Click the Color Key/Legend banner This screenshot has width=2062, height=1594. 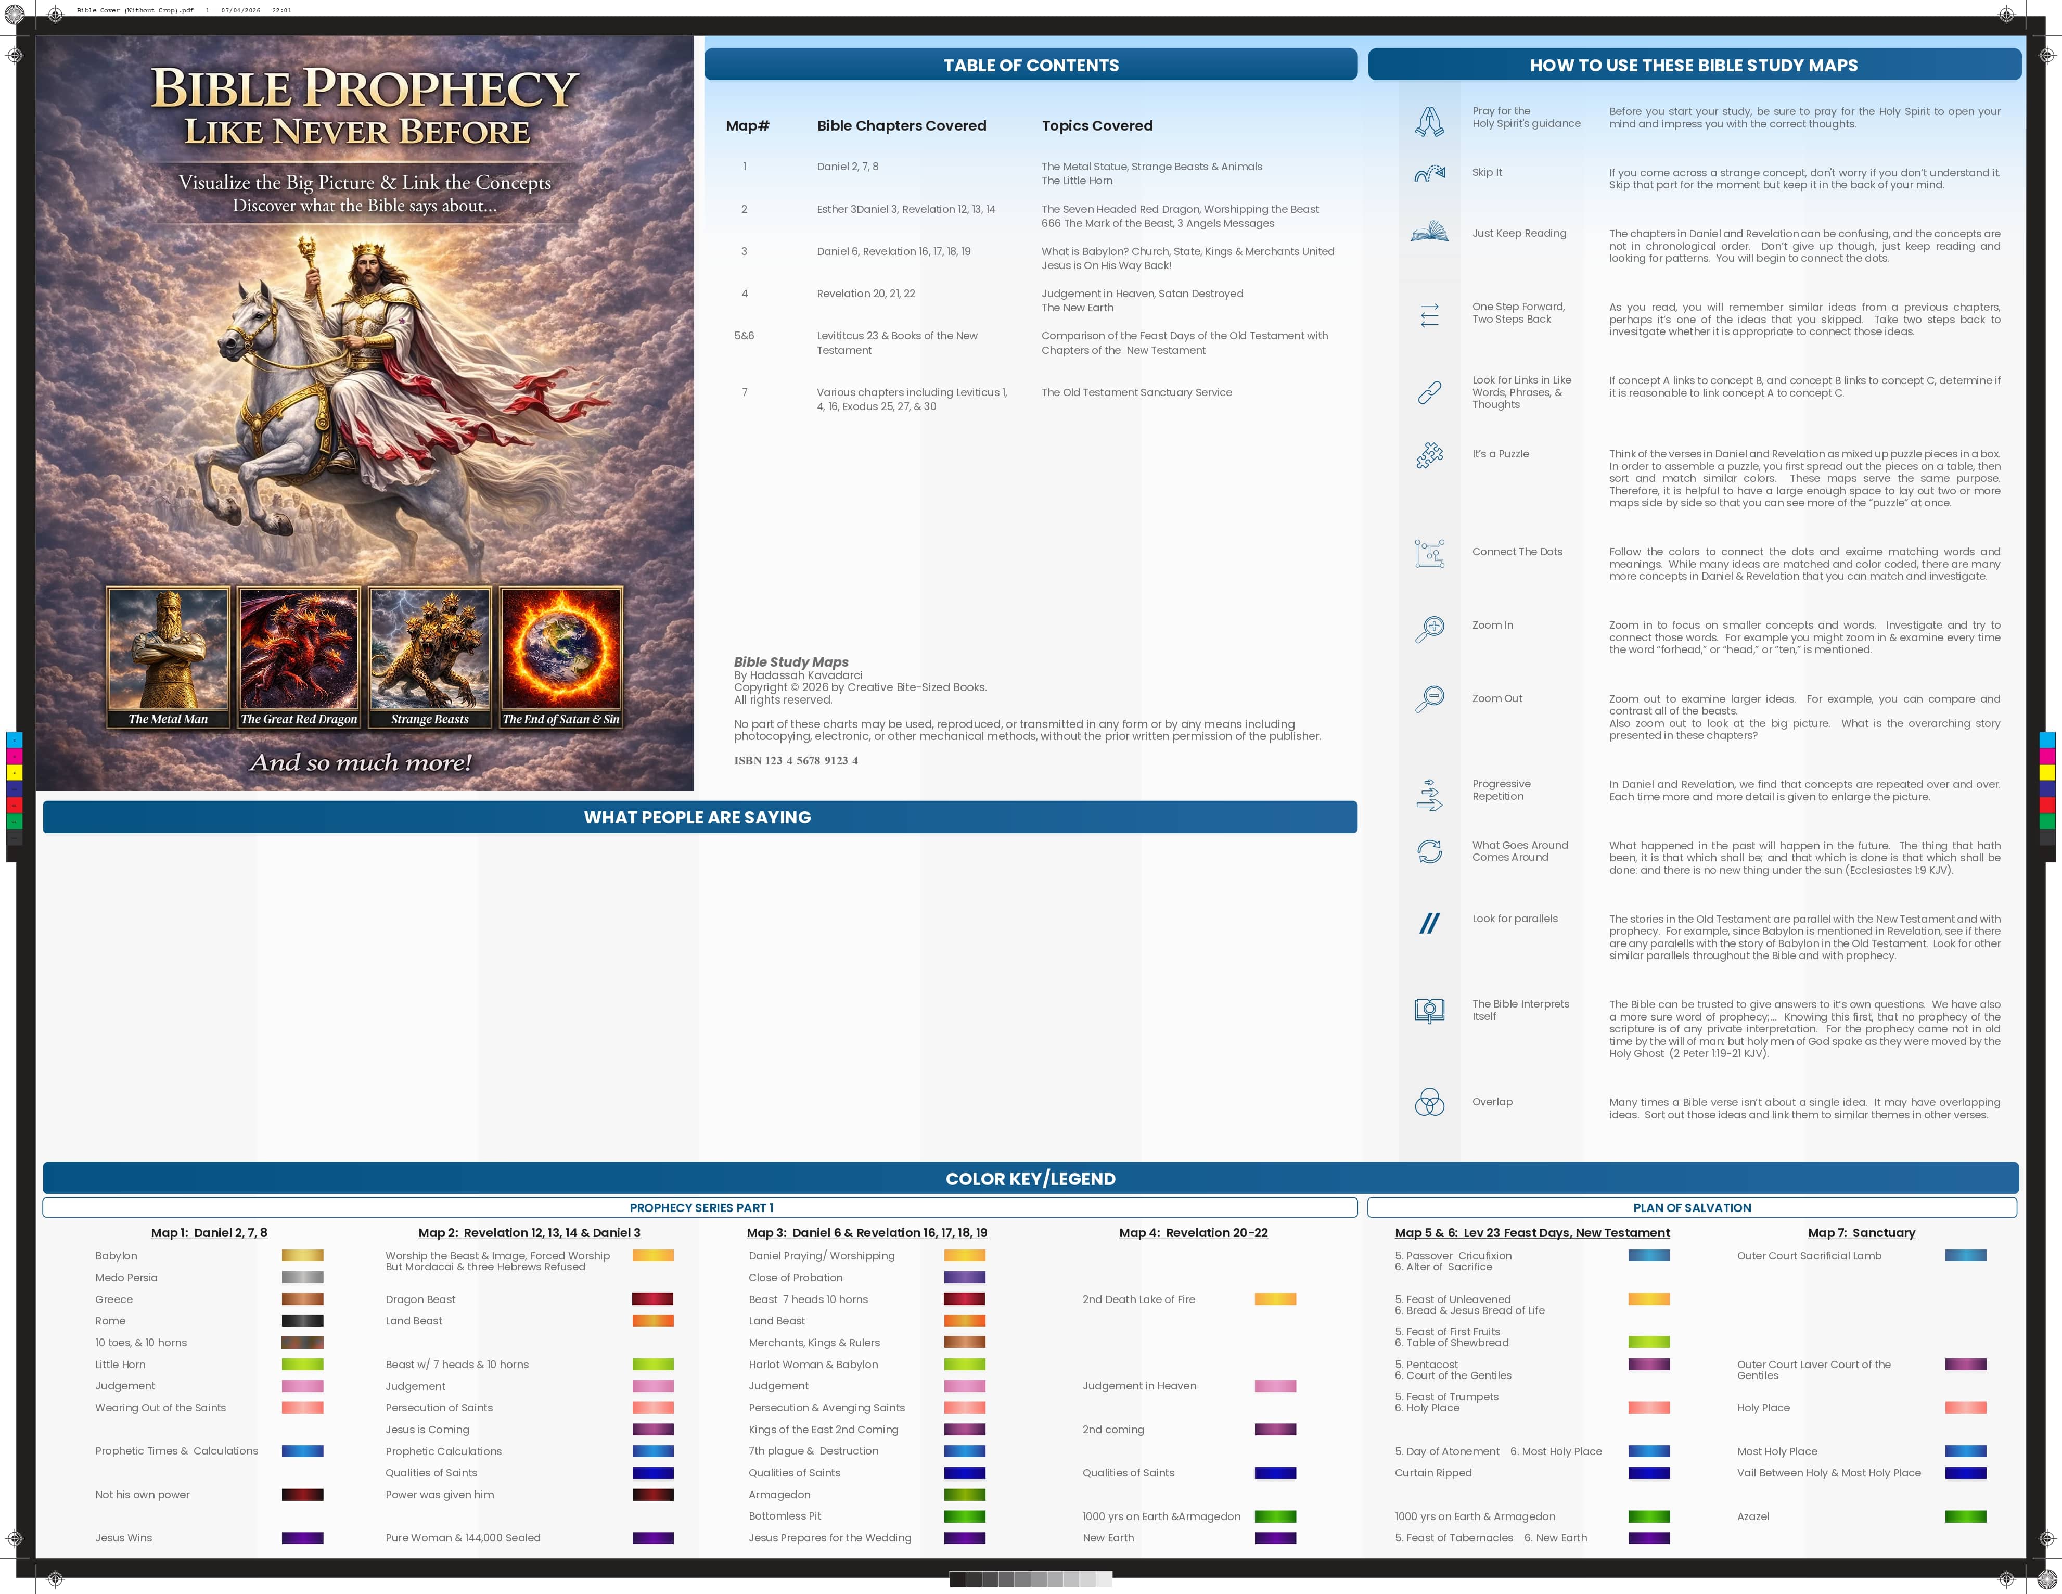(x=1031, y=1179)
